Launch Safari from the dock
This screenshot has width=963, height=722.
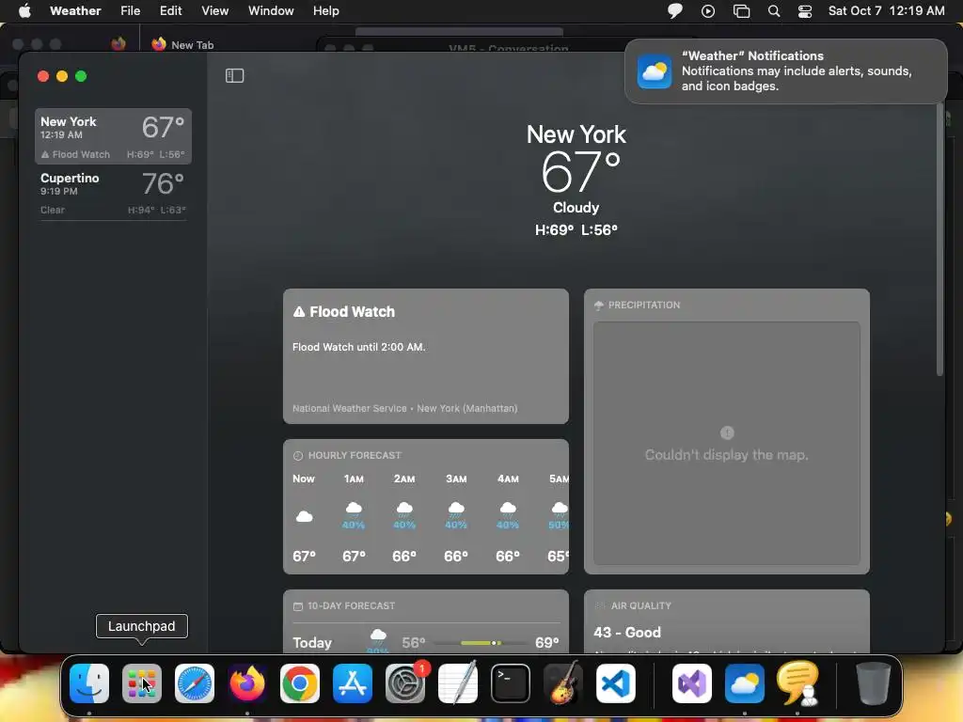195,683
